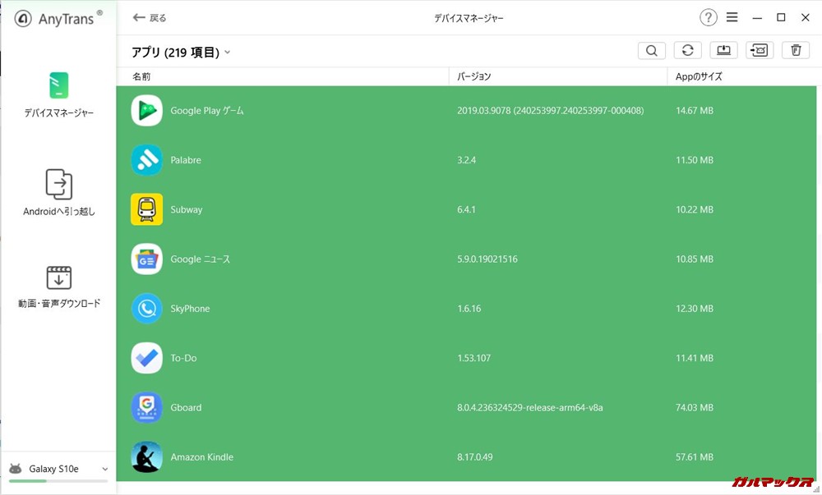Refresh the app list with the sync icon
This screenshot has height=495, width=822.
click(x=687, y=50)
